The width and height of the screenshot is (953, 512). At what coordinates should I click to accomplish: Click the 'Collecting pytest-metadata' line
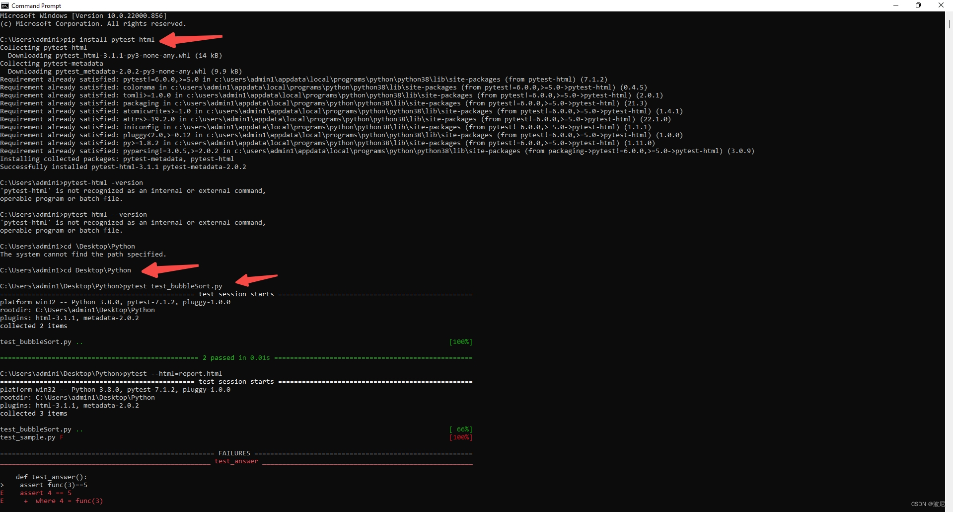pos(52,64)
